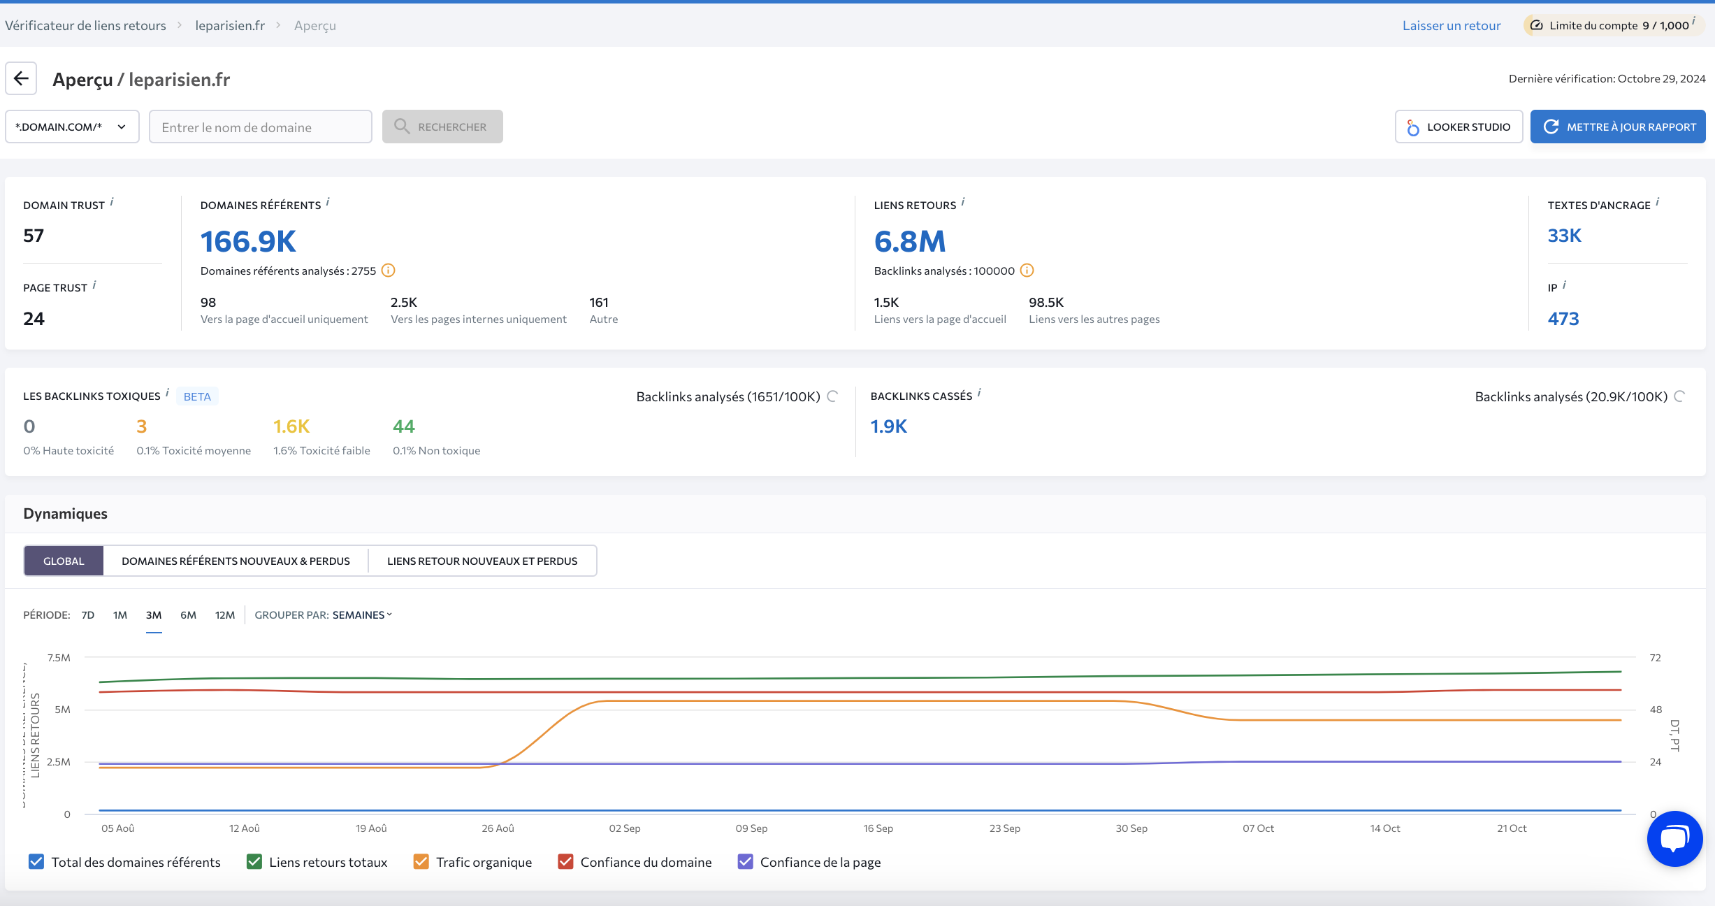Click the 2.5K internal pages only value

click(x=404, y=302)
